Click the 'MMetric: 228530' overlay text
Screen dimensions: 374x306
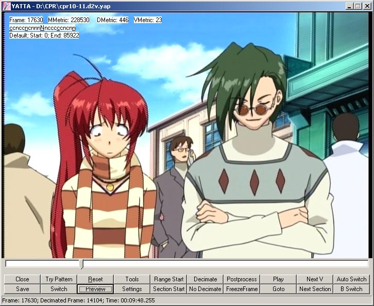tap(69, 20)
